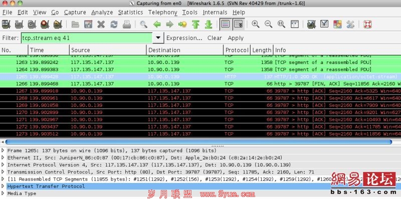The height and width of the screenshot is (199, 401).
Task: Open help lifebuoy icon
Action: point(367,24)
